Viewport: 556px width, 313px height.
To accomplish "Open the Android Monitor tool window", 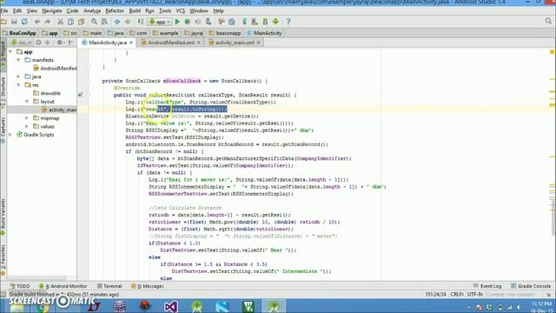I will [x=63, y=286].
